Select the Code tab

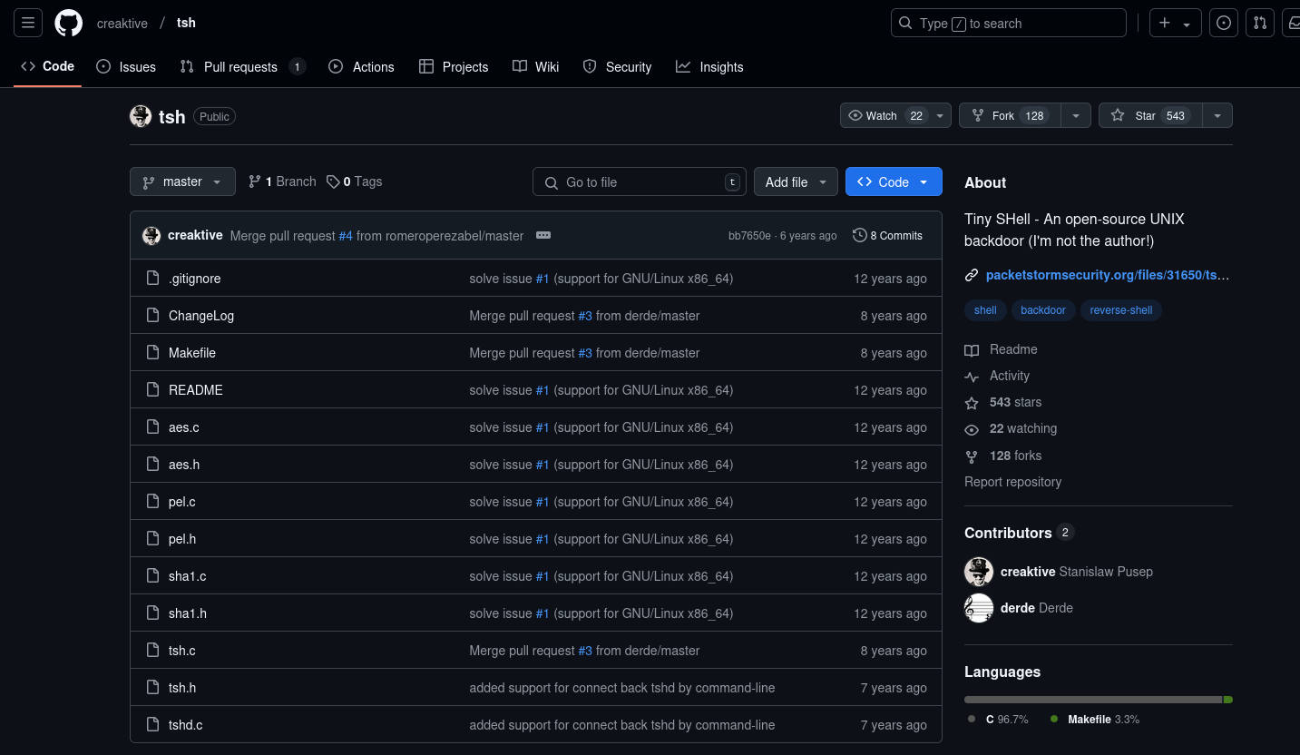[48, 66]
